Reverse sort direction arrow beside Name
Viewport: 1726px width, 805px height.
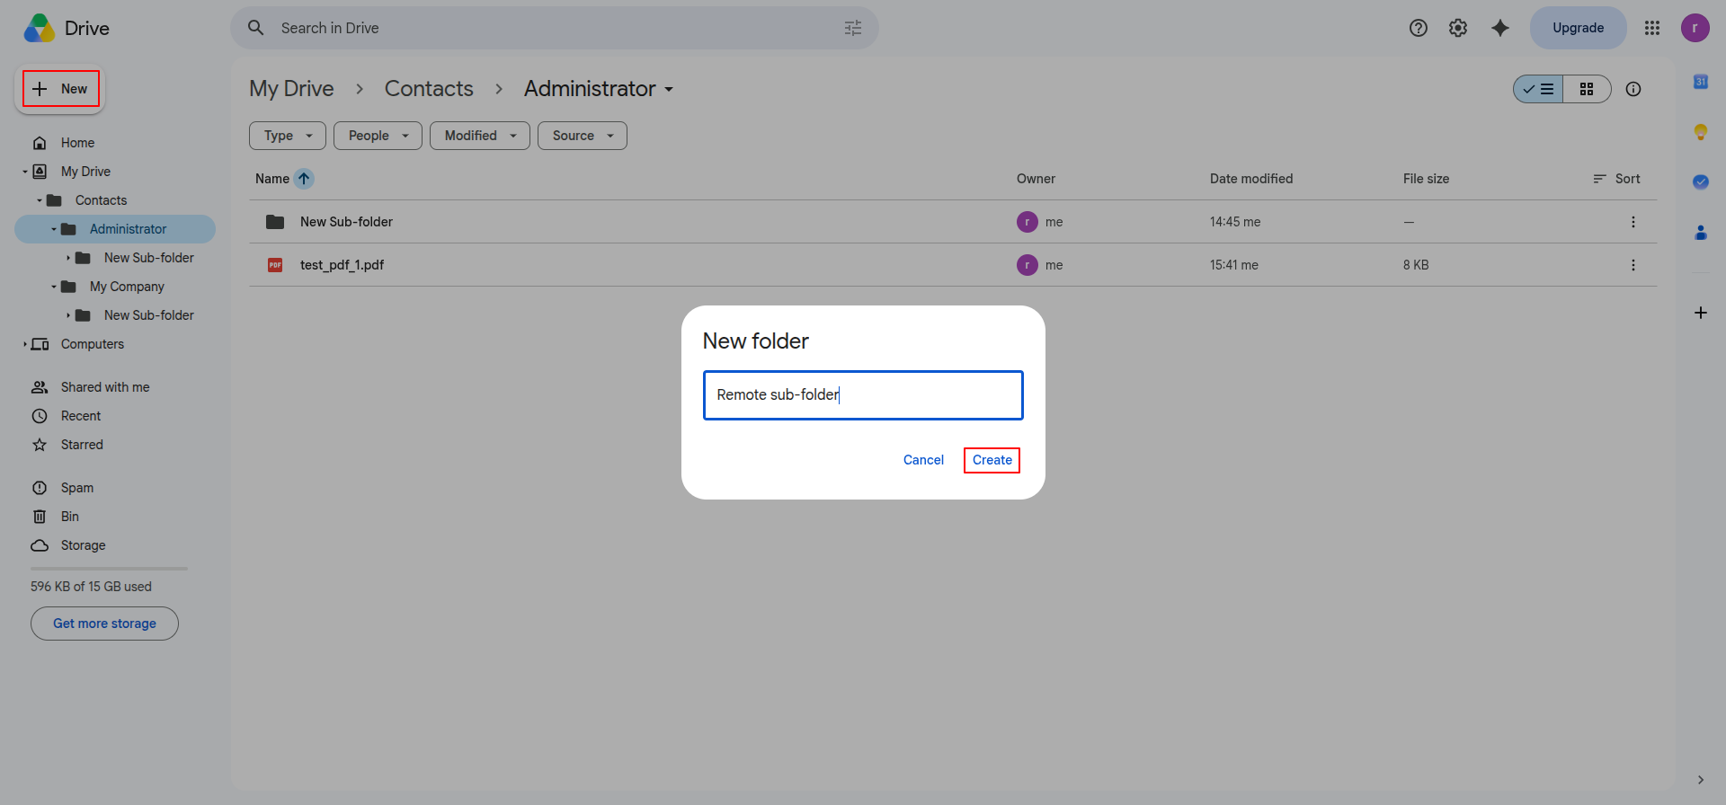pos(304,179)
